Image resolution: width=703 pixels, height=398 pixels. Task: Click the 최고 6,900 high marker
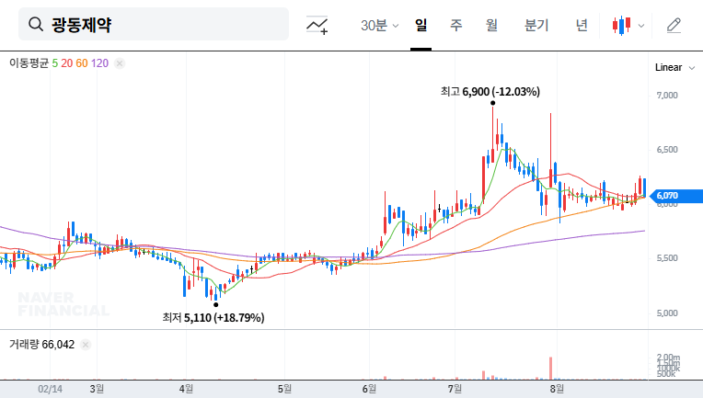[x=490, y=92]
